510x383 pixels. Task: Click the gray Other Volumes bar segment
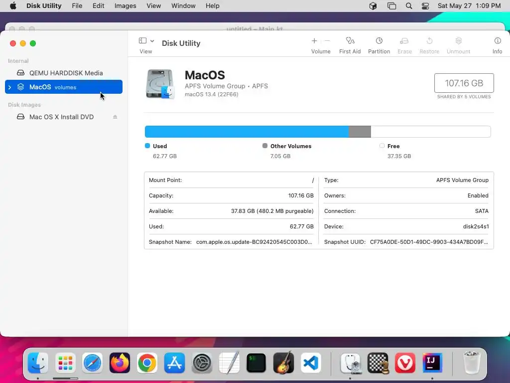coord(360,132)
